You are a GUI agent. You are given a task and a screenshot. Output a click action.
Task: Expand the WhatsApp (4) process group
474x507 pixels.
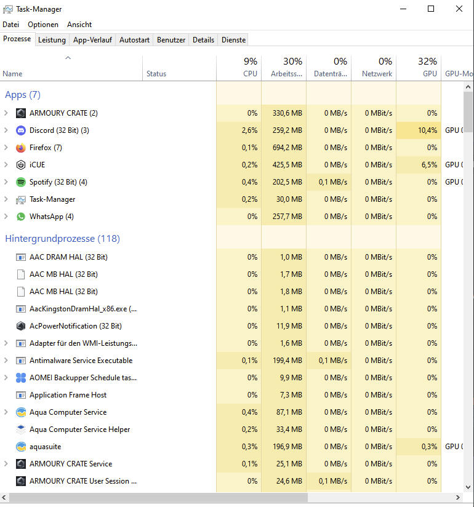[x=6, y=217]
